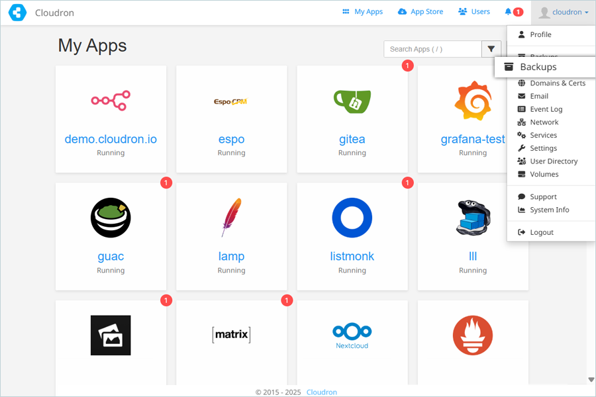Open Domains & Certs menu entry

[x=551, y=83]
